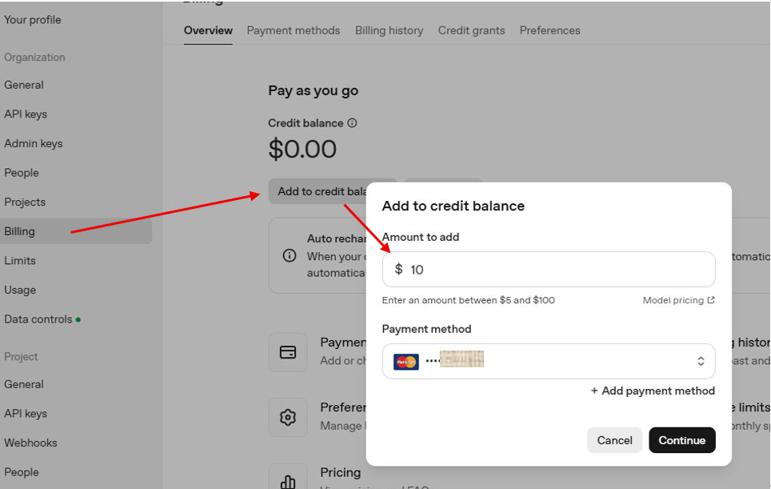The width and height of the screenshot is (771, 489).
Task: Click the Mastercard logo icon
Action: 406,362
